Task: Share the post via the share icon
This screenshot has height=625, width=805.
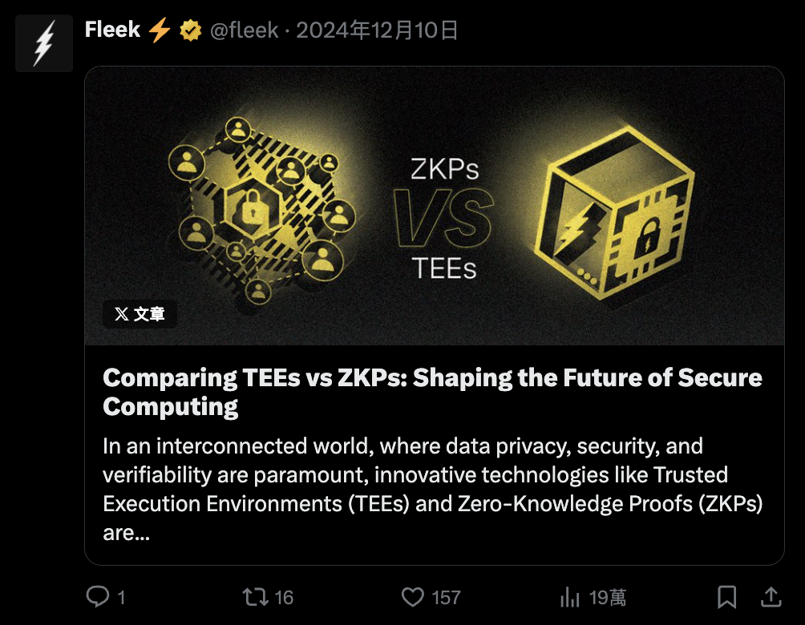Action: (x=771, y=597)
